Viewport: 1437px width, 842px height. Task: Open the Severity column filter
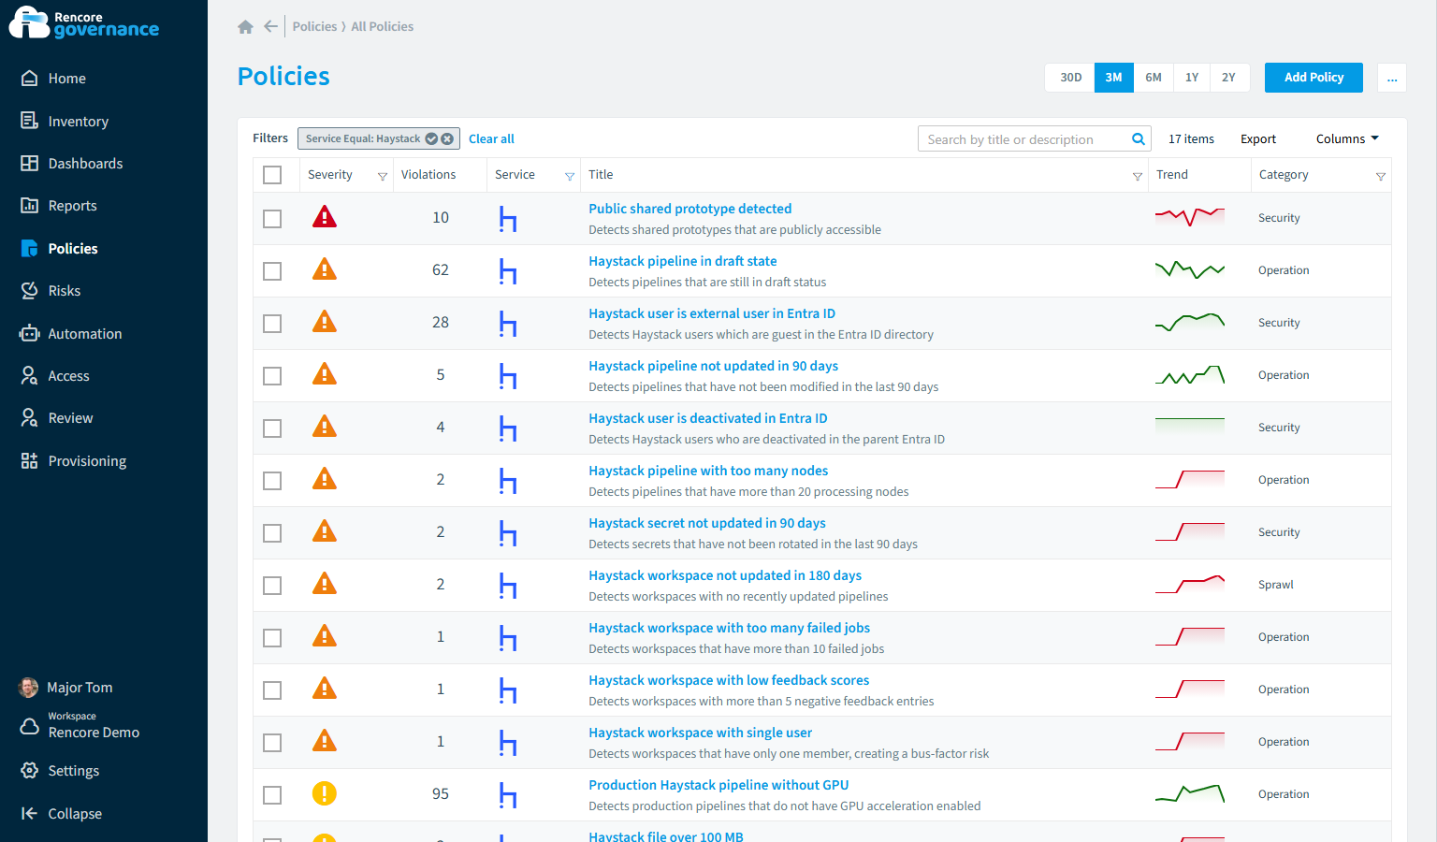(383, 176)
